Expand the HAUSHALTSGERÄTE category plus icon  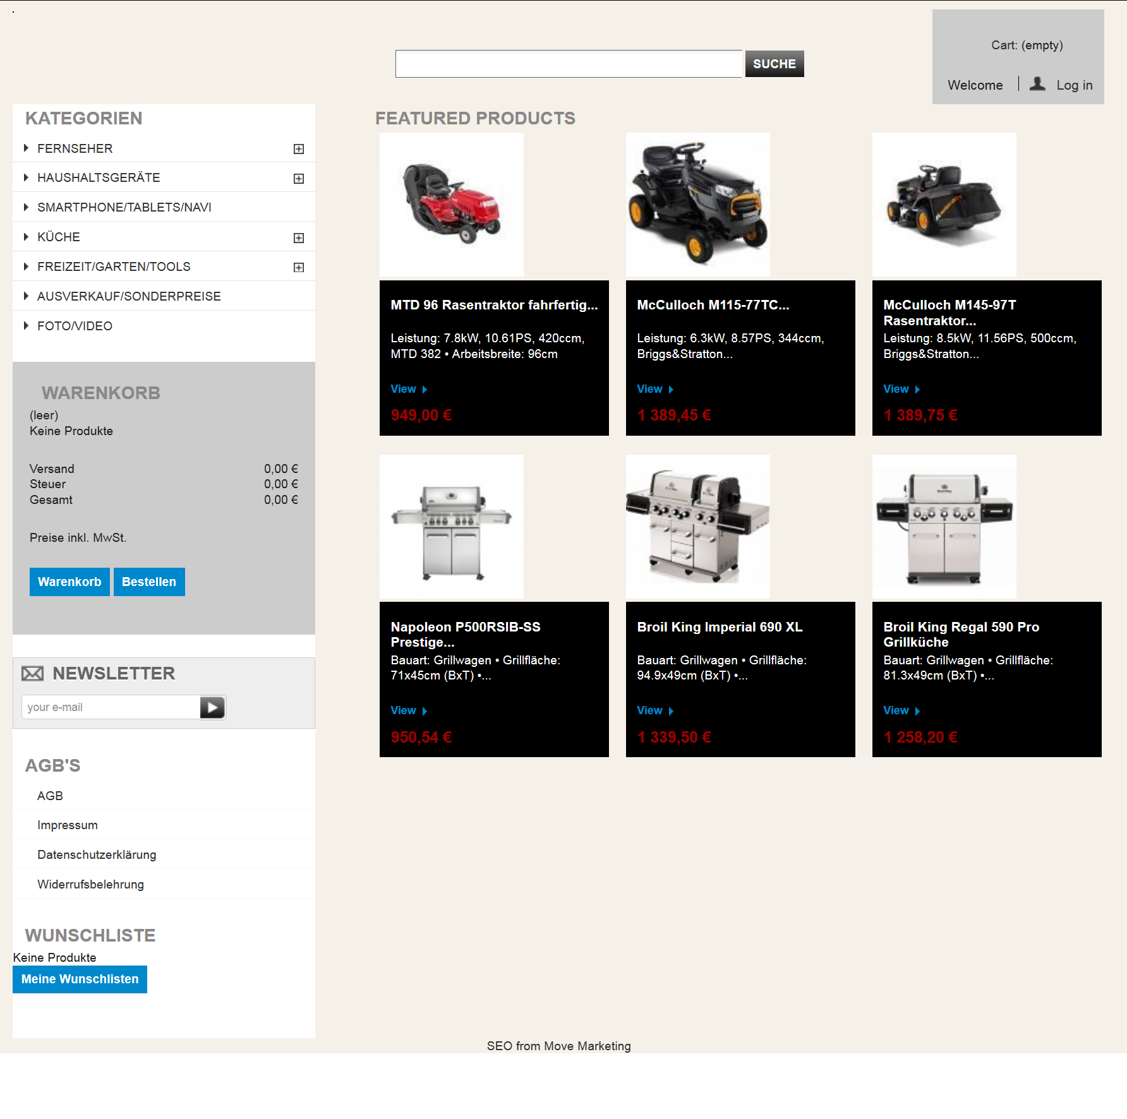[299, 179]
